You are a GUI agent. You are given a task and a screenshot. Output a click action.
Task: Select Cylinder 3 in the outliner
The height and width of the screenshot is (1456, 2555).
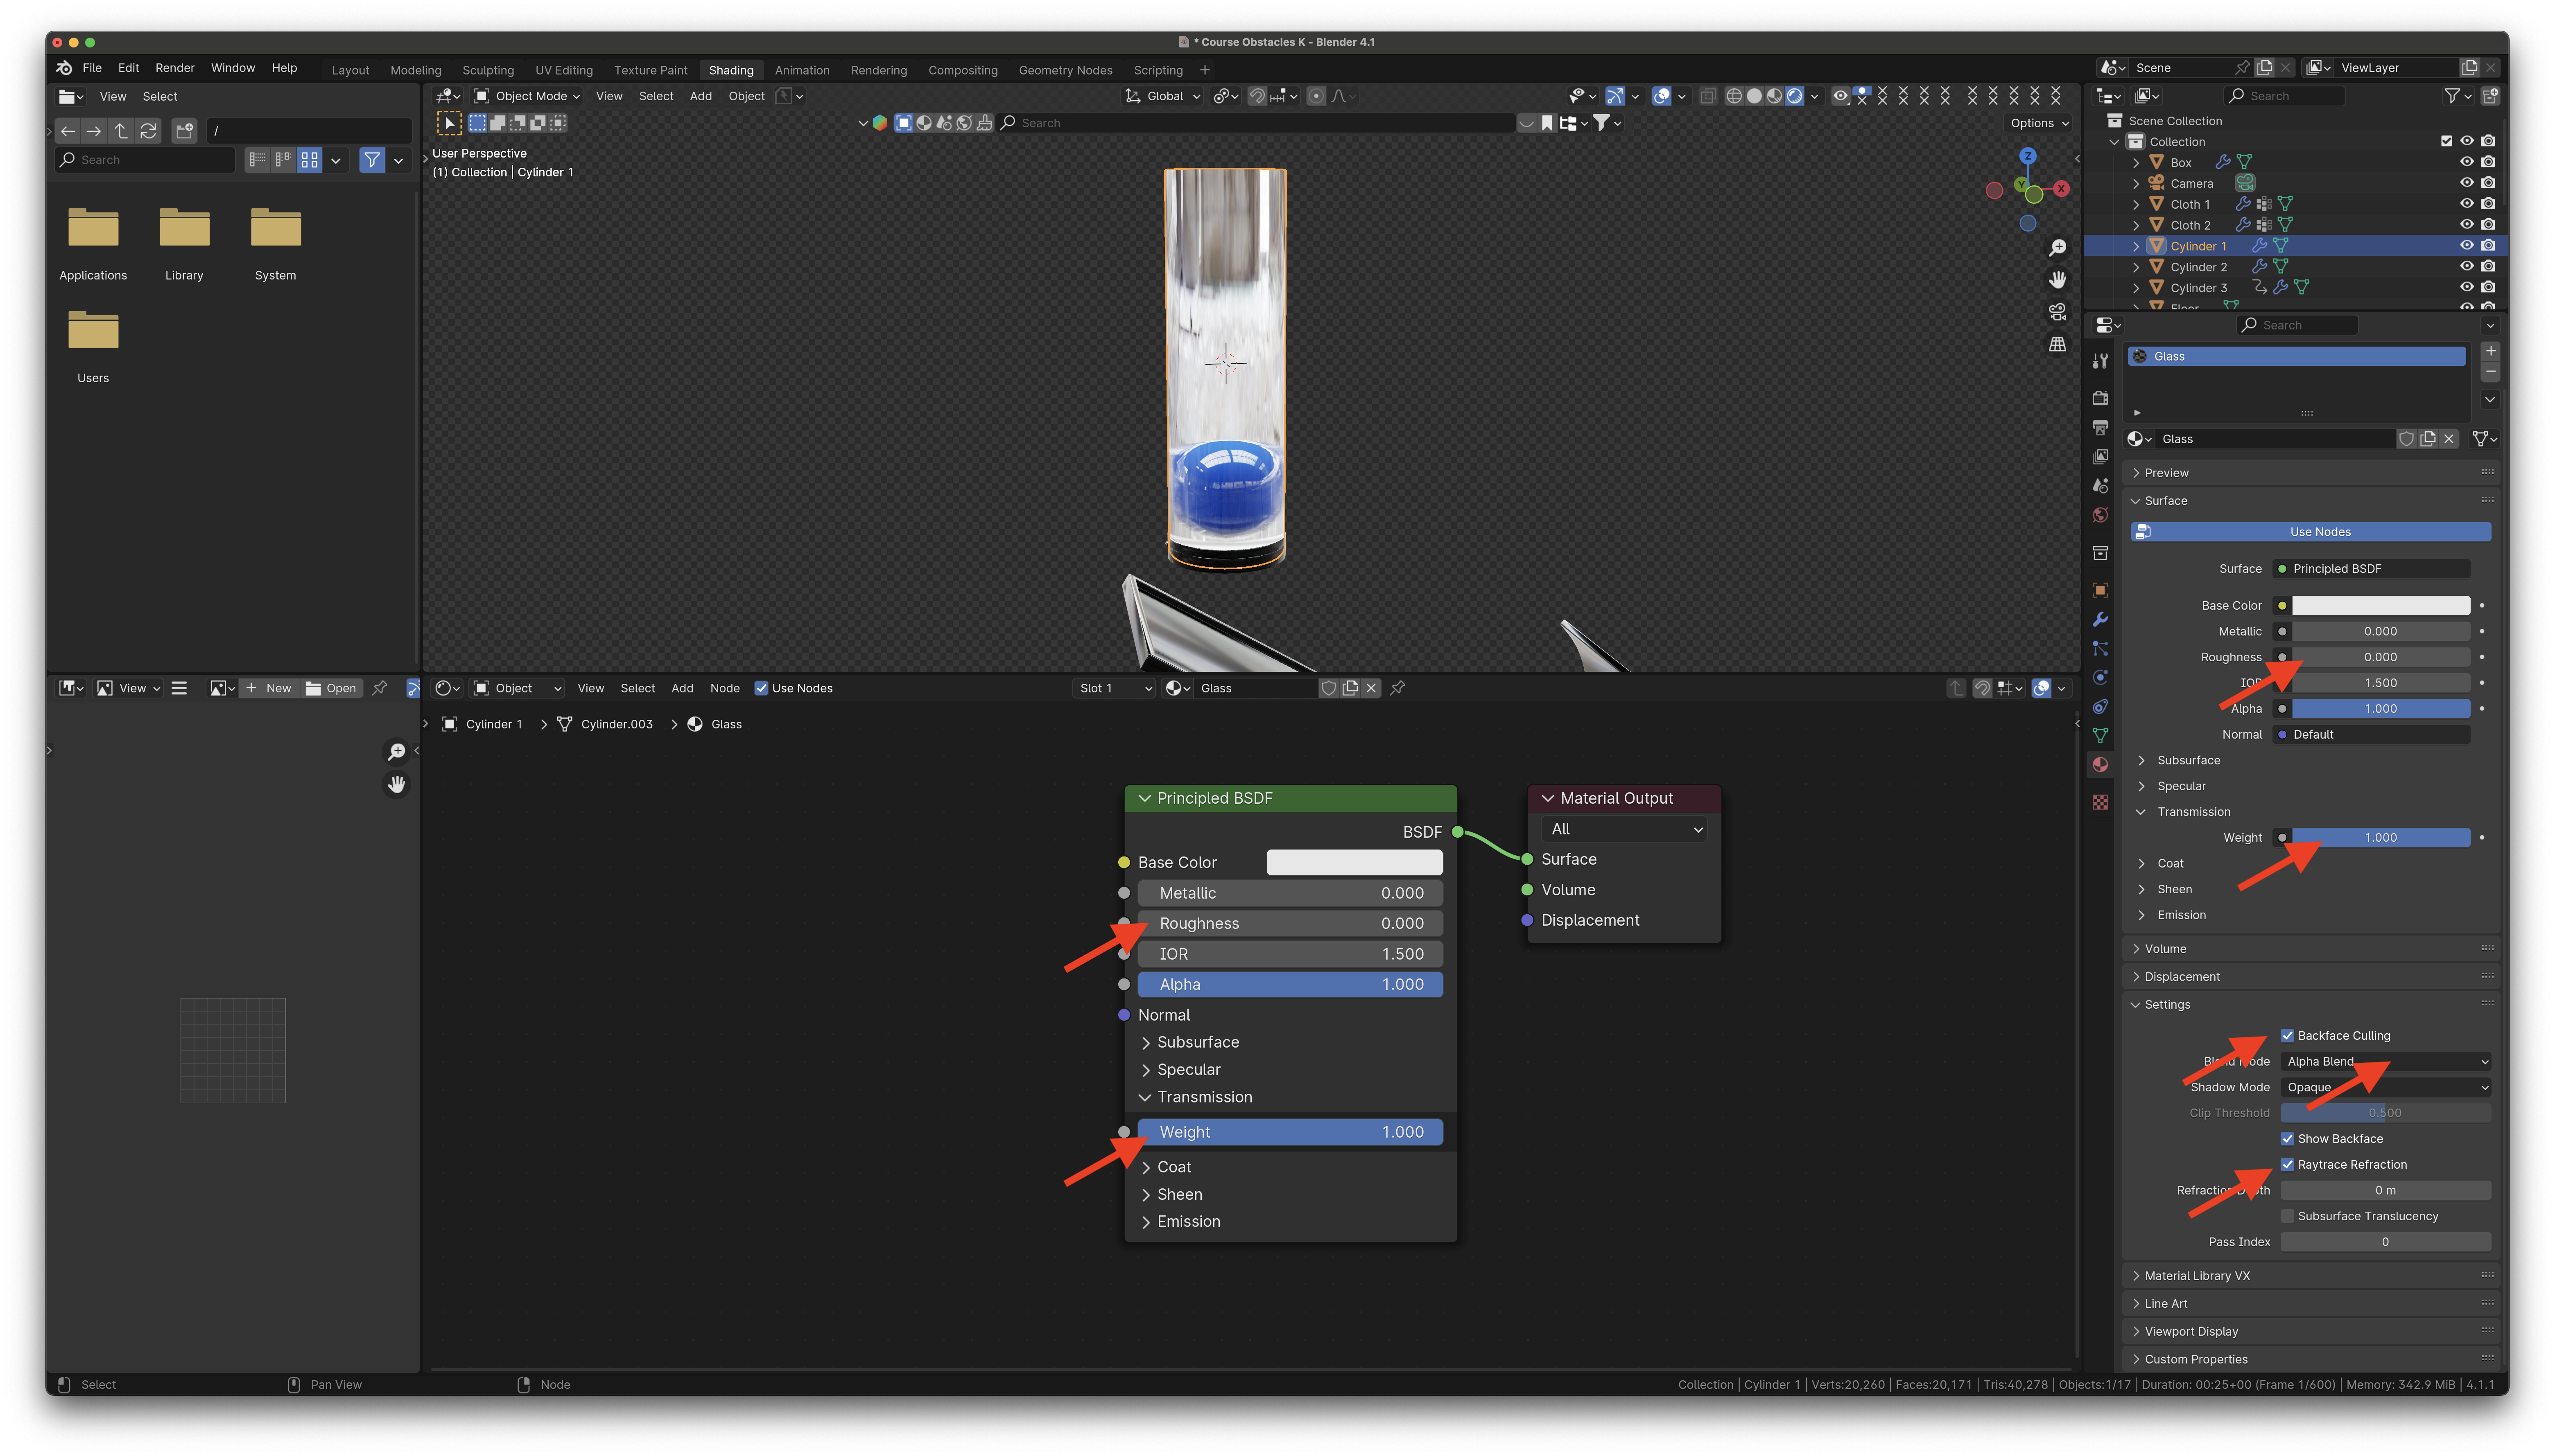[x=2198, y=288]
